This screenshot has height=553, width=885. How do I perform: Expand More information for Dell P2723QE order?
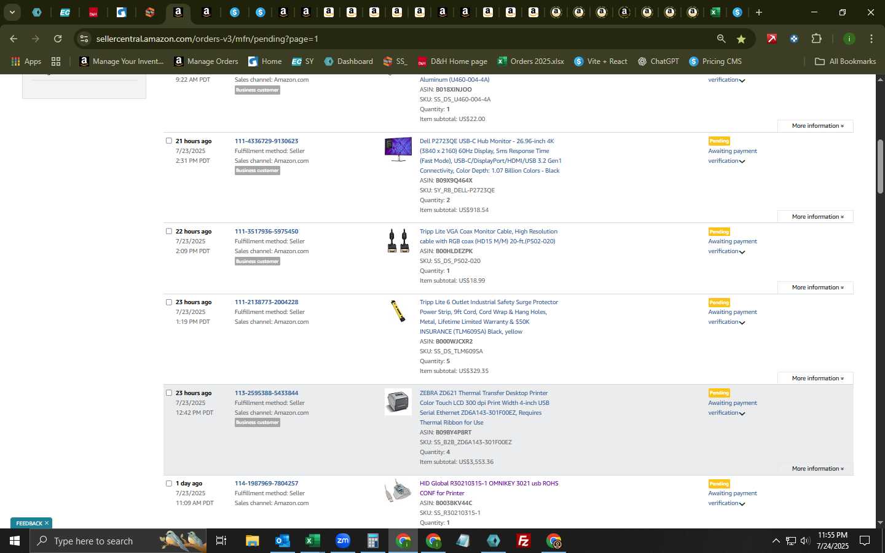click(816, 216)
